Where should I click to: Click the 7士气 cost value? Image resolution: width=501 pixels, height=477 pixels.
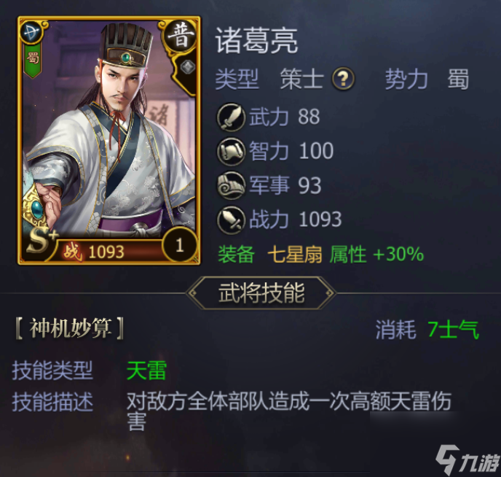point(453,330)
